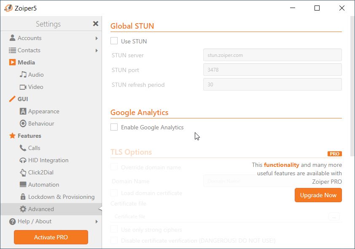The height and width of the screenshot is (249, 355).
Task: Follow the orange functionality link
Action: [281, 165]
